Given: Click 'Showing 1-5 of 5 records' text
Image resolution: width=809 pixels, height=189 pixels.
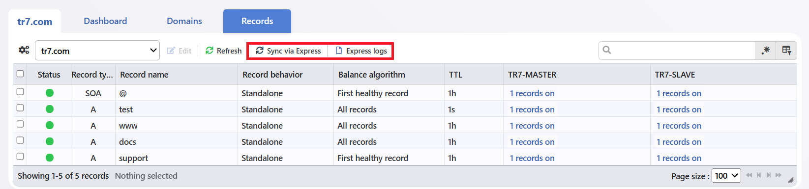Looking at the screenshot, I should tap(63, 176).
